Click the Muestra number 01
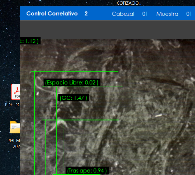This screenshot has width=195, height=175. pos(189,14)
